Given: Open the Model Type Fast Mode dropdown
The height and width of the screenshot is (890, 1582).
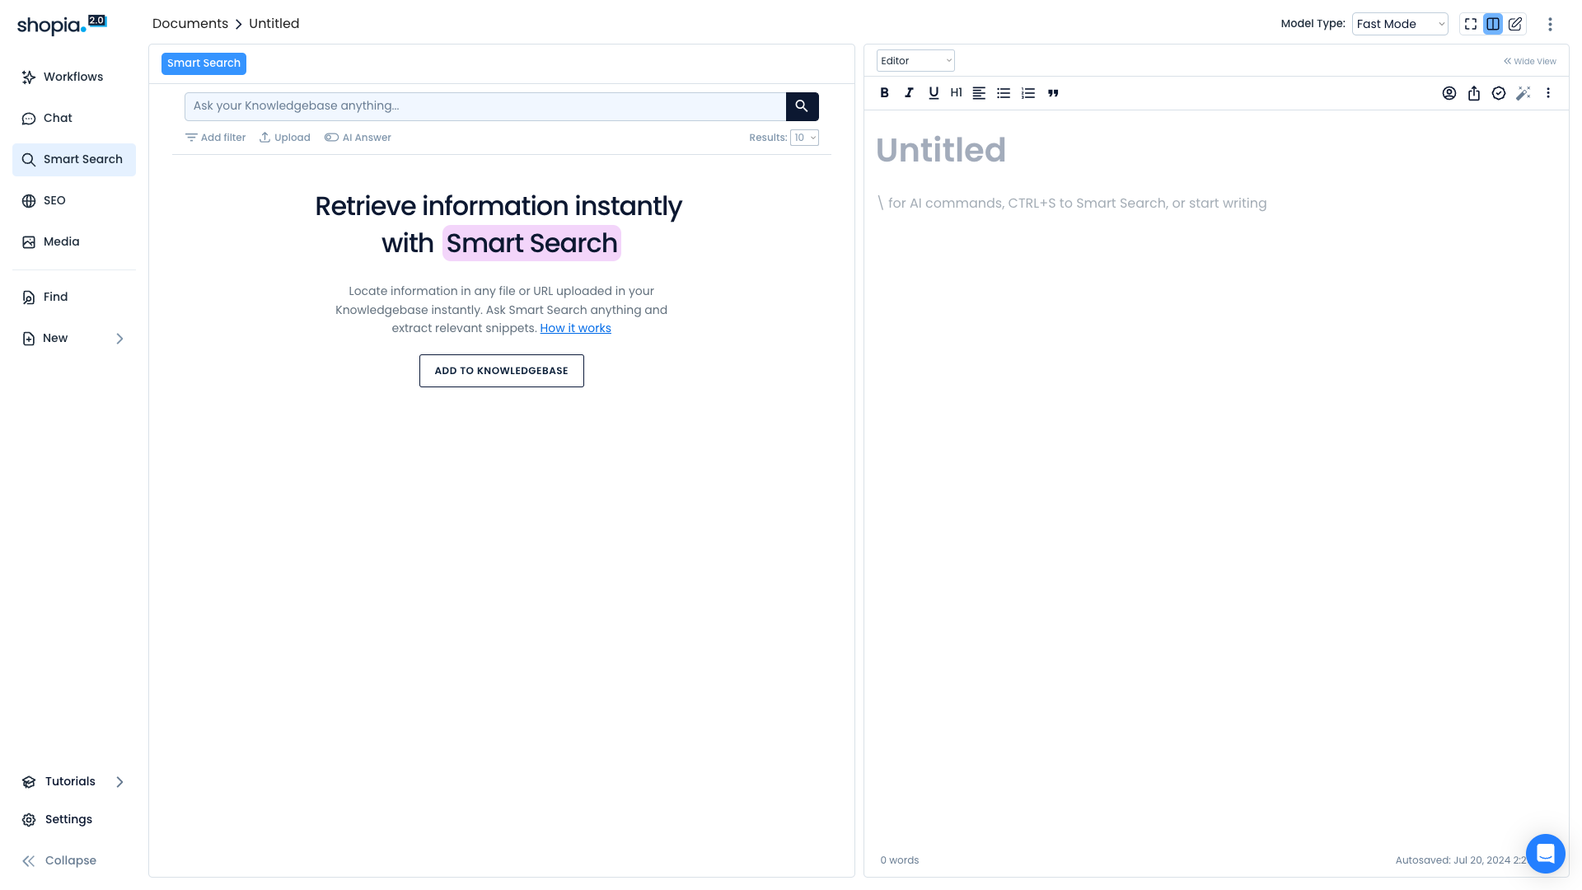Looking at the screenshot, I should pyautogui.click(x=1400, y=24).
